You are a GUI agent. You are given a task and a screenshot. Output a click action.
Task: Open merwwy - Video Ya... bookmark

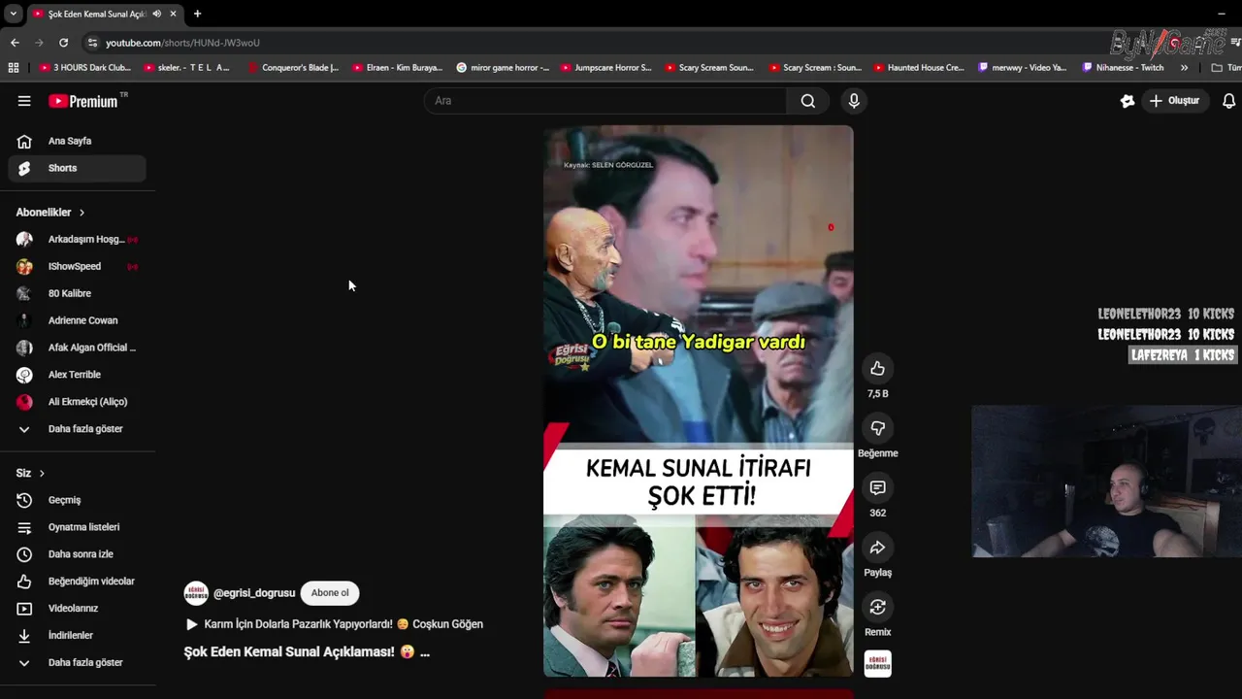click(x=1023, y=68)
